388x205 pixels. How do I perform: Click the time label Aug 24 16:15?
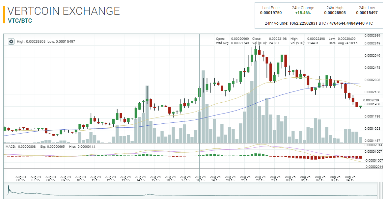click(x=170, y=179)
